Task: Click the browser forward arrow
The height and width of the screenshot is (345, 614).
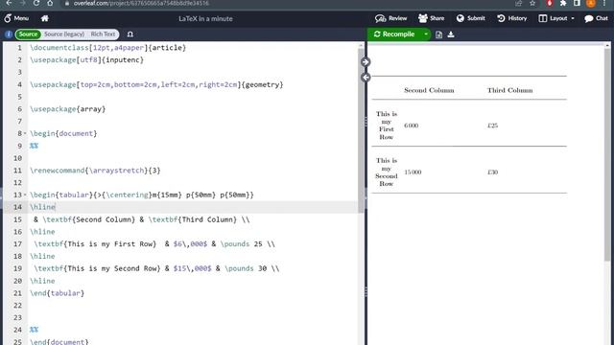Action: pos(22,3)
